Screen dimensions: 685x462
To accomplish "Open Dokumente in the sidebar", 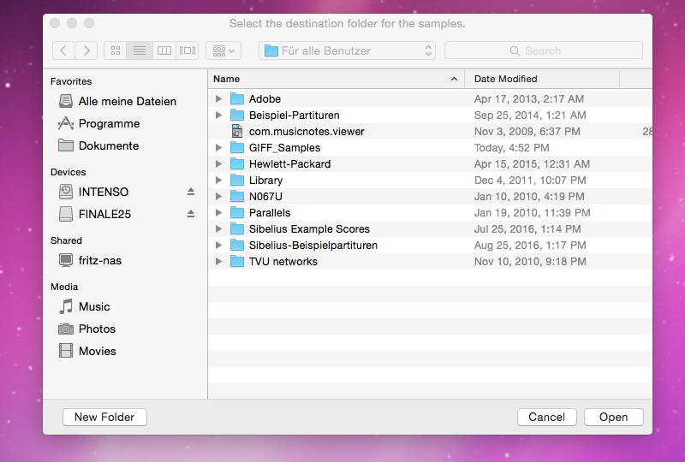I will 108,145.
